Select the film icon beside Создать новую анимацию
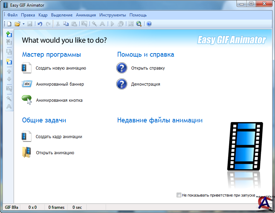 pyautogui.click(x=27, y=68)
